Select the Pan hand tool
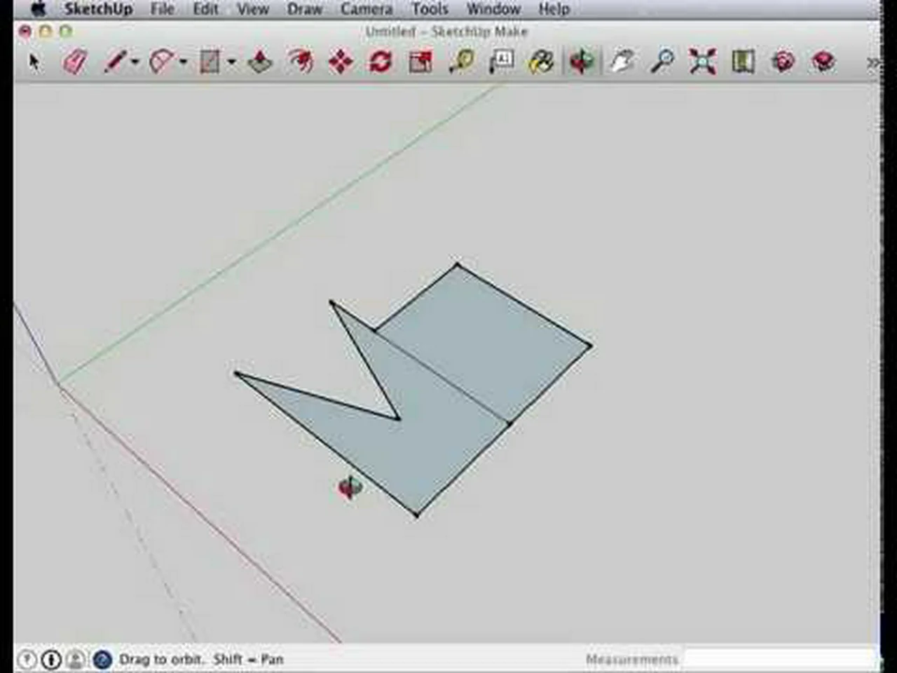This screenshot has height=673, width=897. click(x=622, y=62)
